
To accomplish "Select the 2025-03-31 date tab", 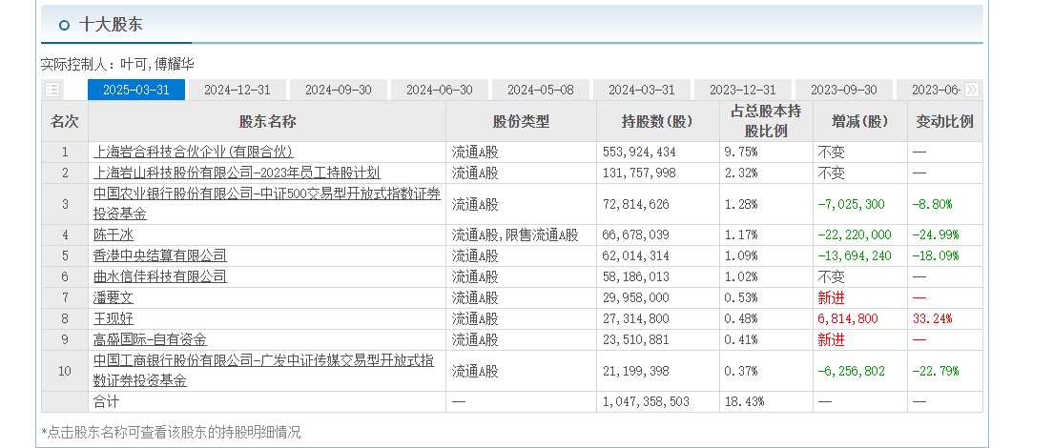I will 136,90.
